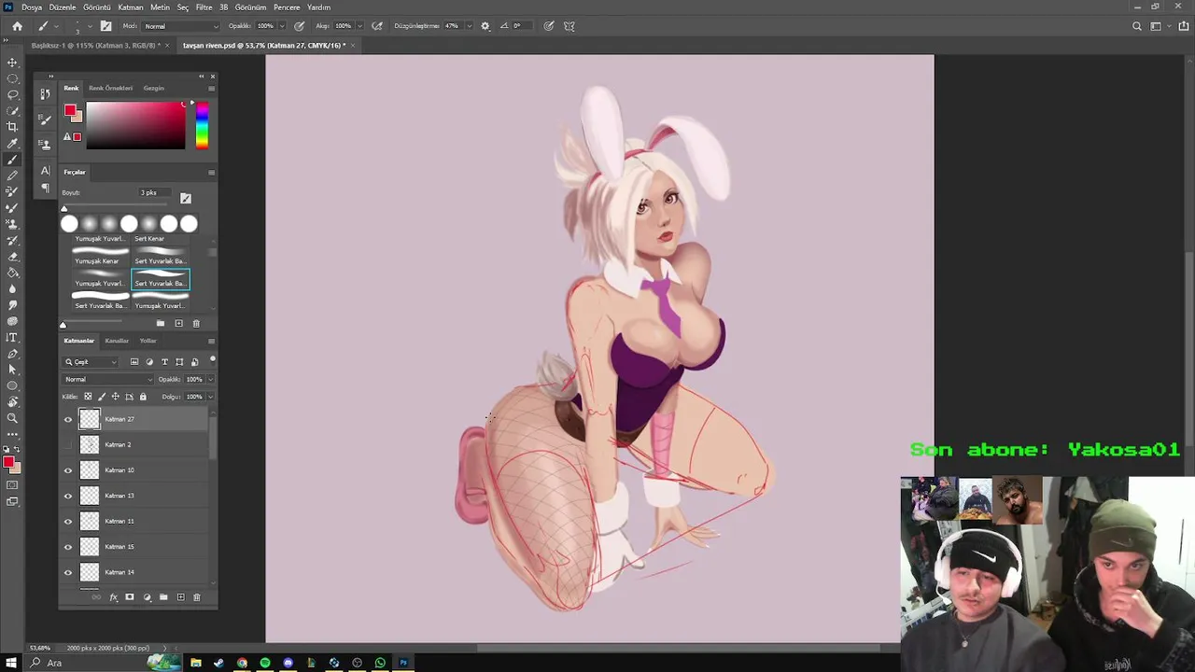The height and width of the screenshot is (672, 1195).
Task: Click the toolbar foreground red color swatch
Action: 8,460
